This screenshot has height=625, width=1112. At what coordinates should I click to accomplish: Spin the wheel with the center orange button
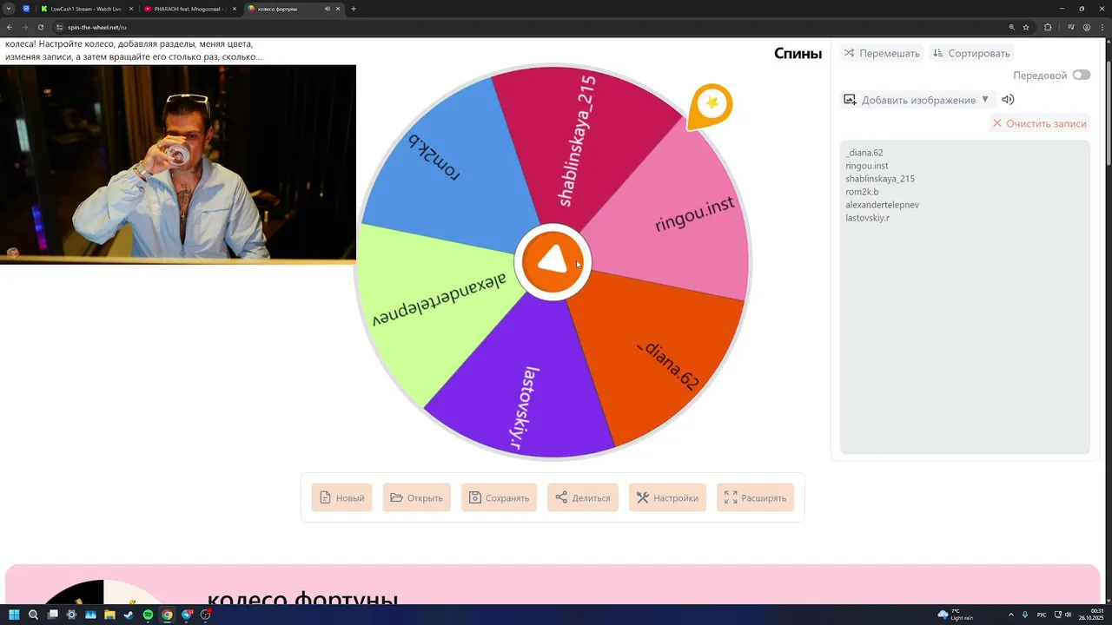(553, 262)
